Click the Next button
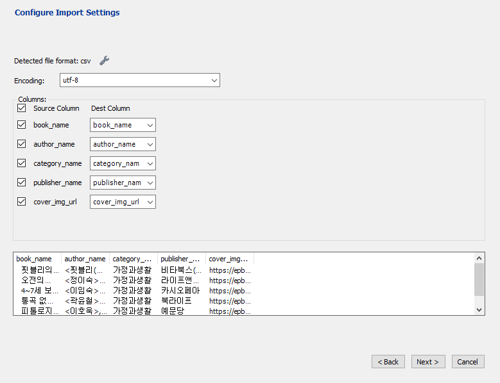 pyautogui.click(x=427, y=362)
